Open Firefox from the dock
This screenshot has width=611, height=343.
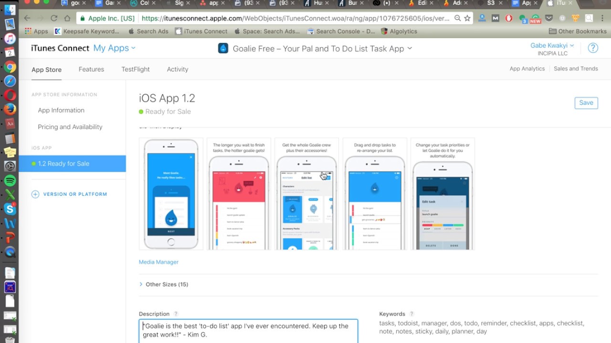[x=10, y=109]
